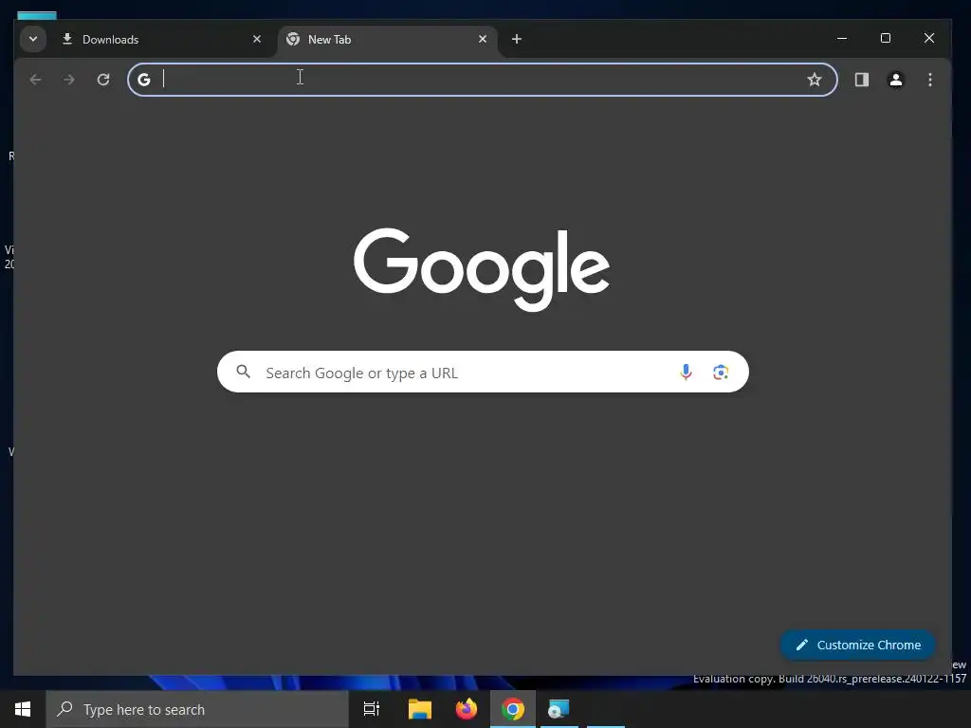Click the Type here to search taskbar box

point(197,709)
